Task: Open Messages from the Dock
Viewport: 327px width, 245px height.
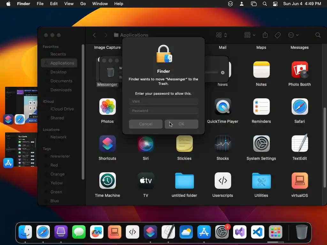Action: pyautogui.click(x=79, y=232)
